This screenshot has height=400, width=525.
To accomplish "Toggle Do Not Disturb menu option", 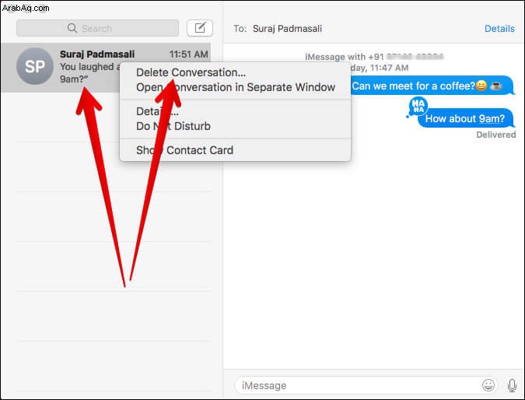I will coord(173,126).
